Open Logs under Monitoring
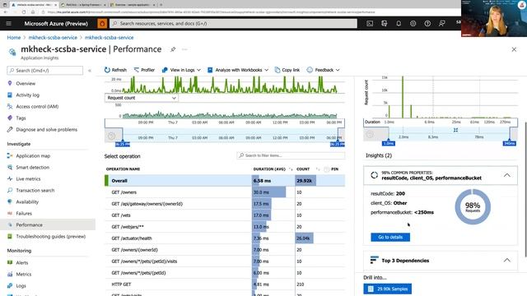 (21, 286)
